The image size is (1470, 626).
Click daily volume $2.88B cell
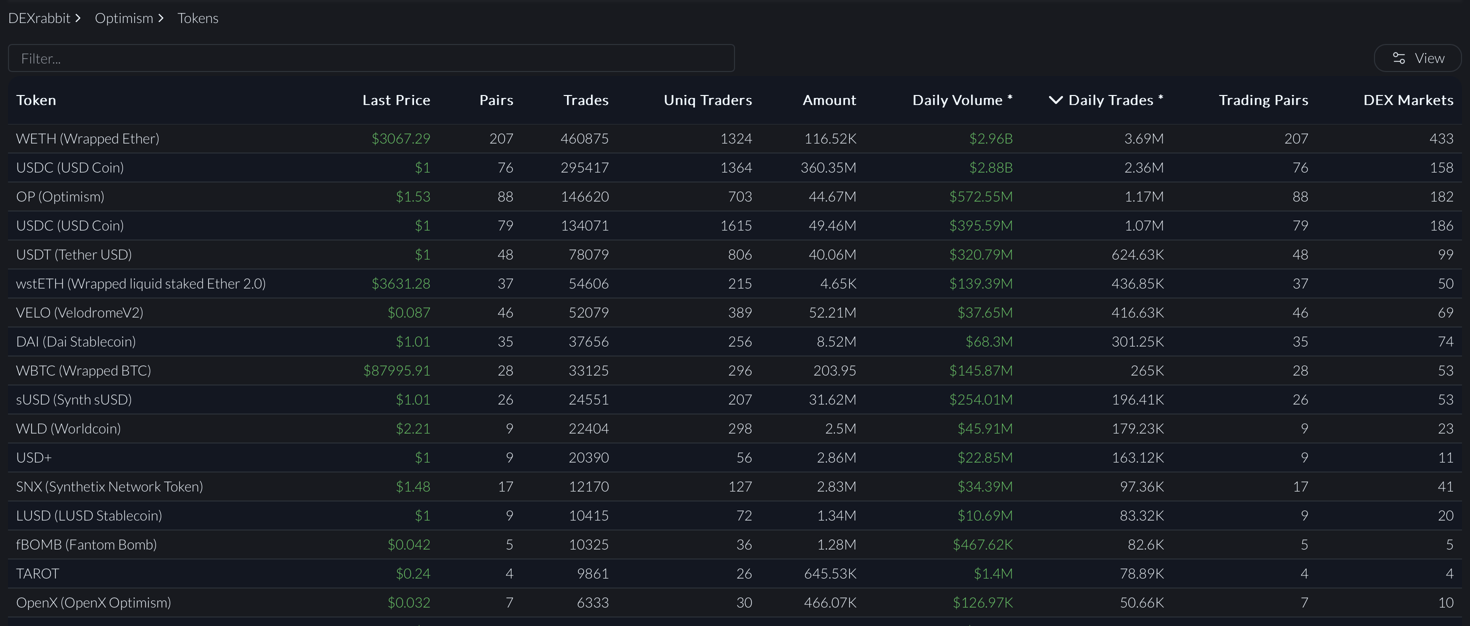990,168
